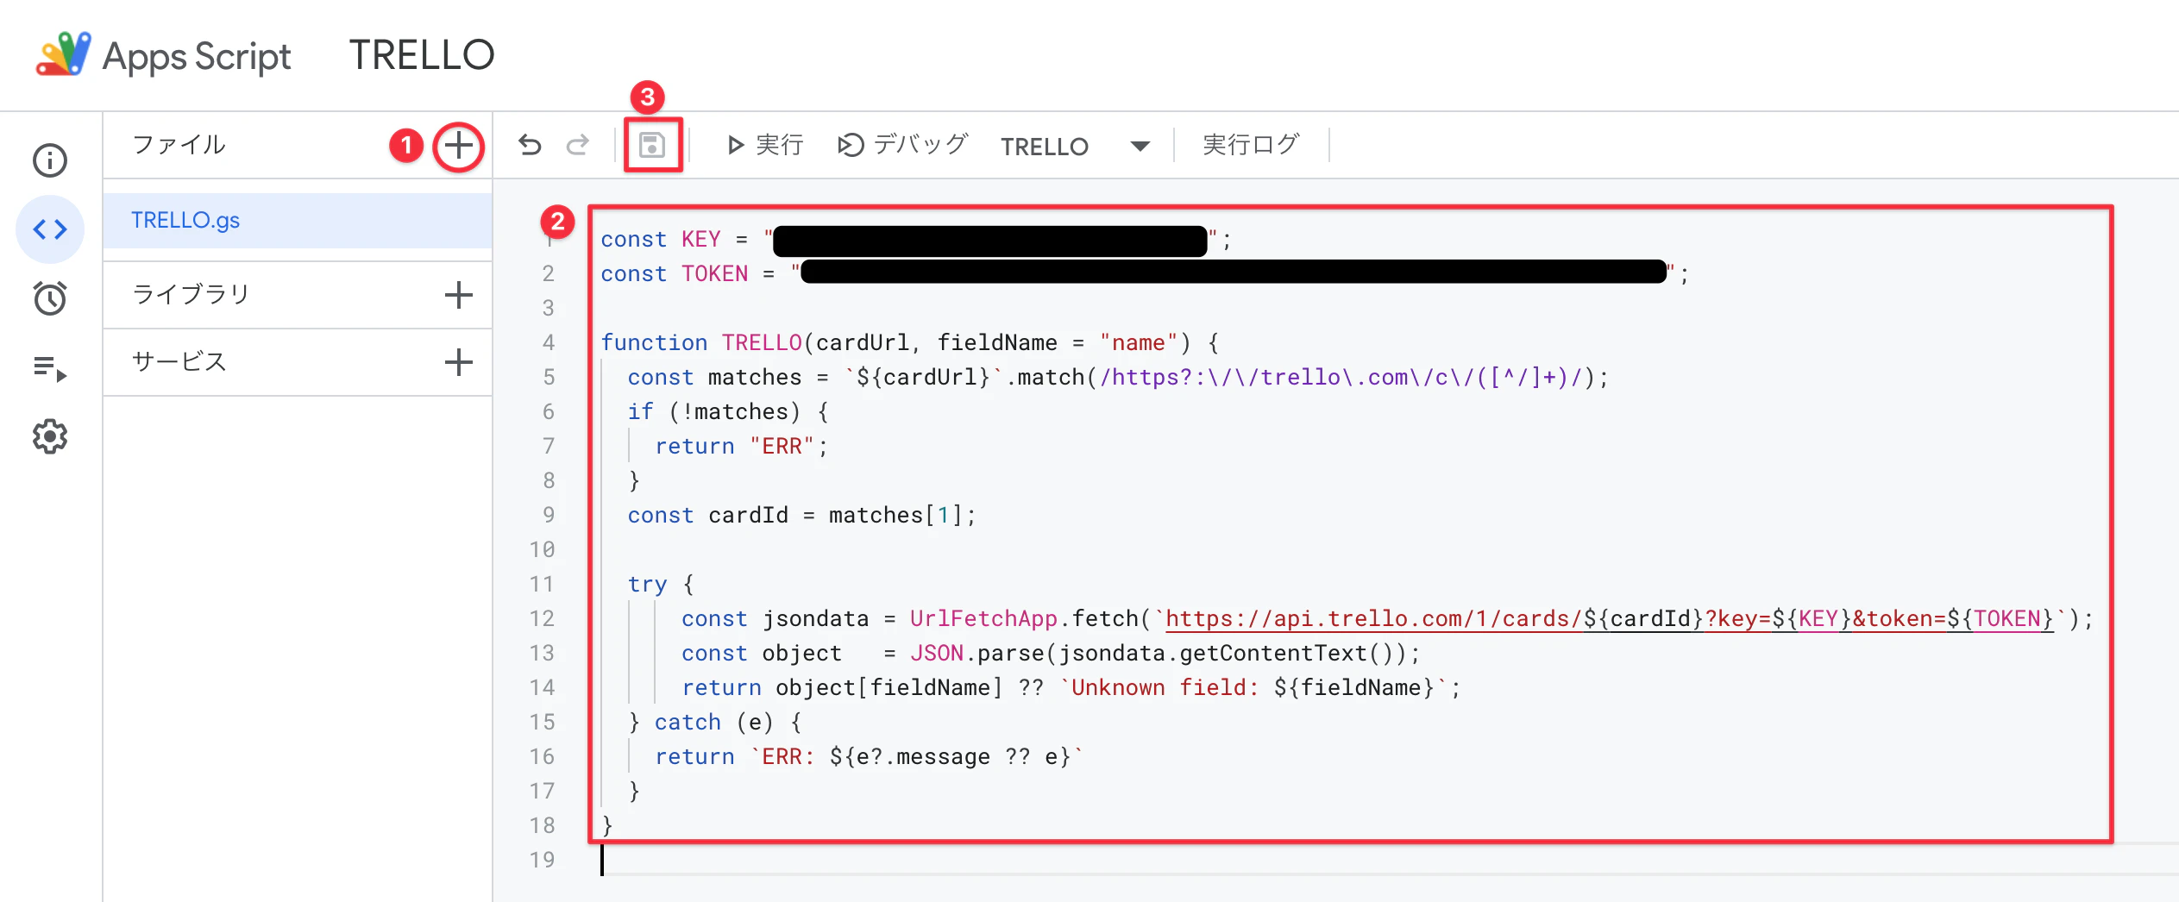Open the TRELLO function selector dropdown
This screenshot has height=902, width=2179.
1075,146
